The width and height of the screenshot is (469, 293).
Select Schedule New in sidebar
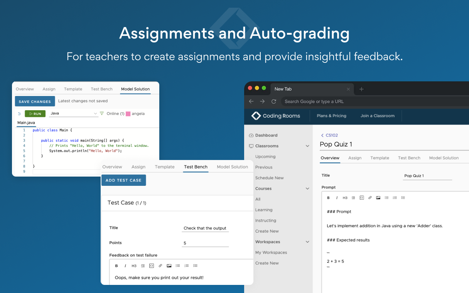coord(270,178)
